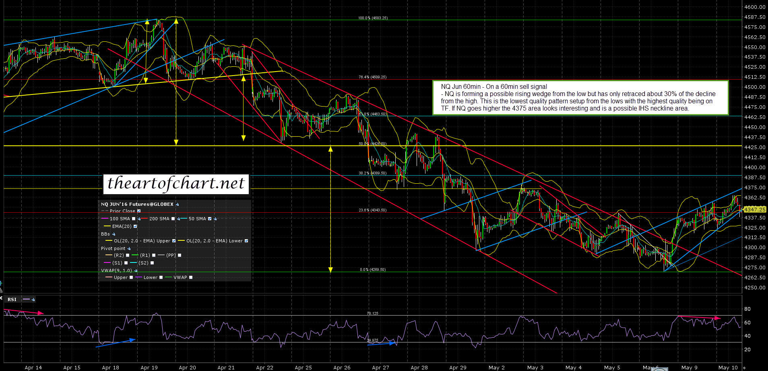Edit BBs study via its wrench icon

pos(114,234)
